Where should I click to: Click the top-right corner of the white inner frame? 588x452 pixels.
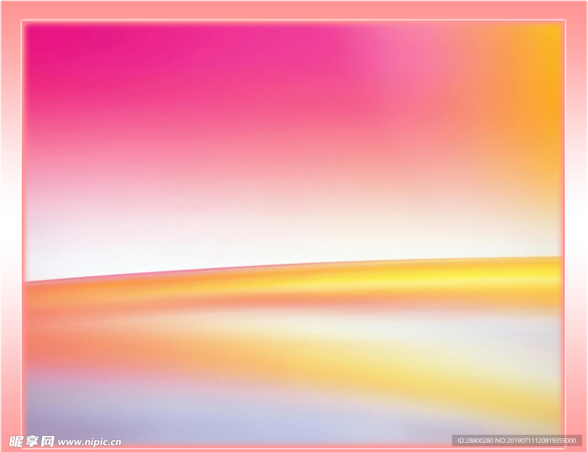[x=565, y=21]
